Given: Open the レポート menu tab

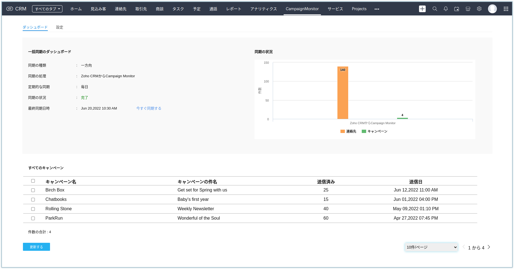Looking at the screenshot, I should [x=234, y=9].
